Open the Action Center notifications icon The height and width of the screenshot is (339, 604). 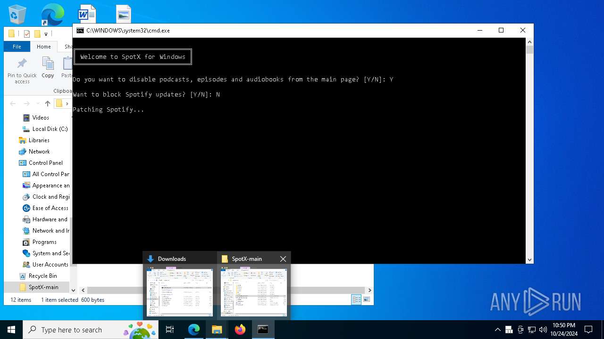click(588, 330)
